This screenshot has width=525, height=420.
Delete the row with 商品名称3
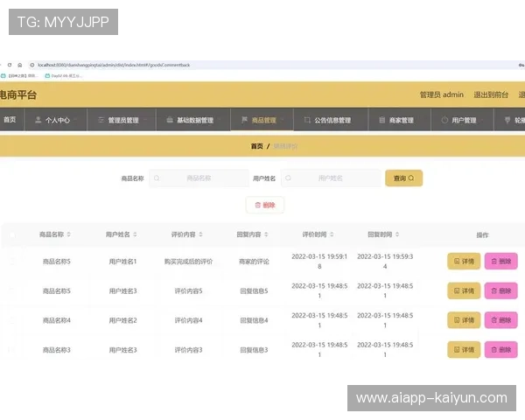click(501, 350)
